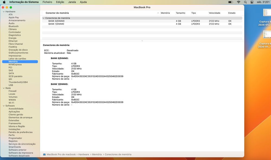
Task: Collapse the Software section
Action: tap(4, 106)
